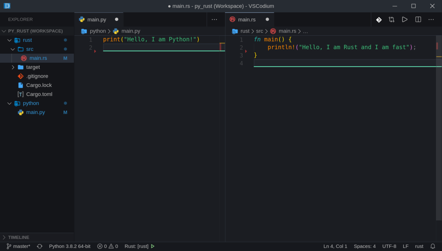This screenshot has width=442, height=251.
Task: Click the VSCodium logo in the title bar
Action: pos(7,6)
